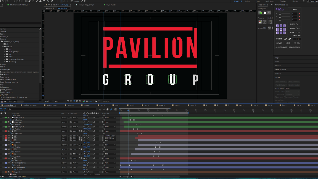The height and width of the screenshot is (179, 318).
Task: Click the Position stopwatch under NULL Layer 7
Action: pos(10,124)
